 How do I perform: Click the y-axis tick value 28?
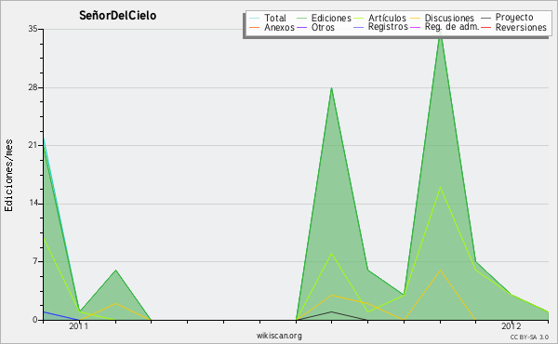(33, 87)
